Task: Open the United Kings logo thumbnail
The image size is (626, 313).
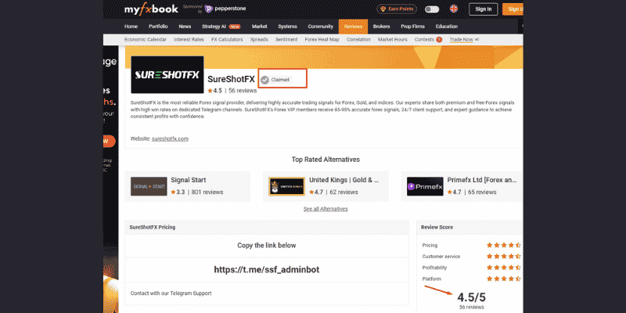Action: coord(286,186)
